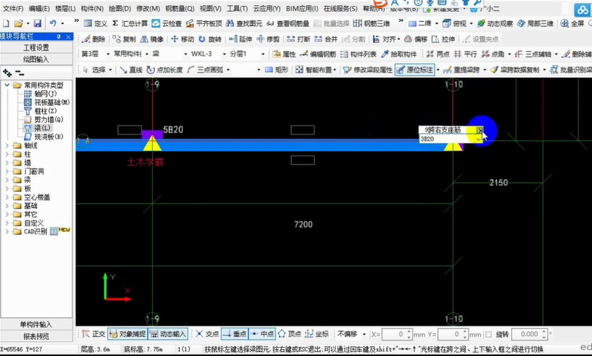Toggle 动态输入

[x=168, y=334]
